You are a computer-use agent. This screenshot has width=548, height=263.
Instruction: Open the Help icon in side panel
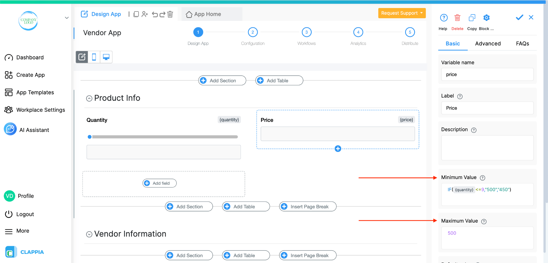pos(444,18)
